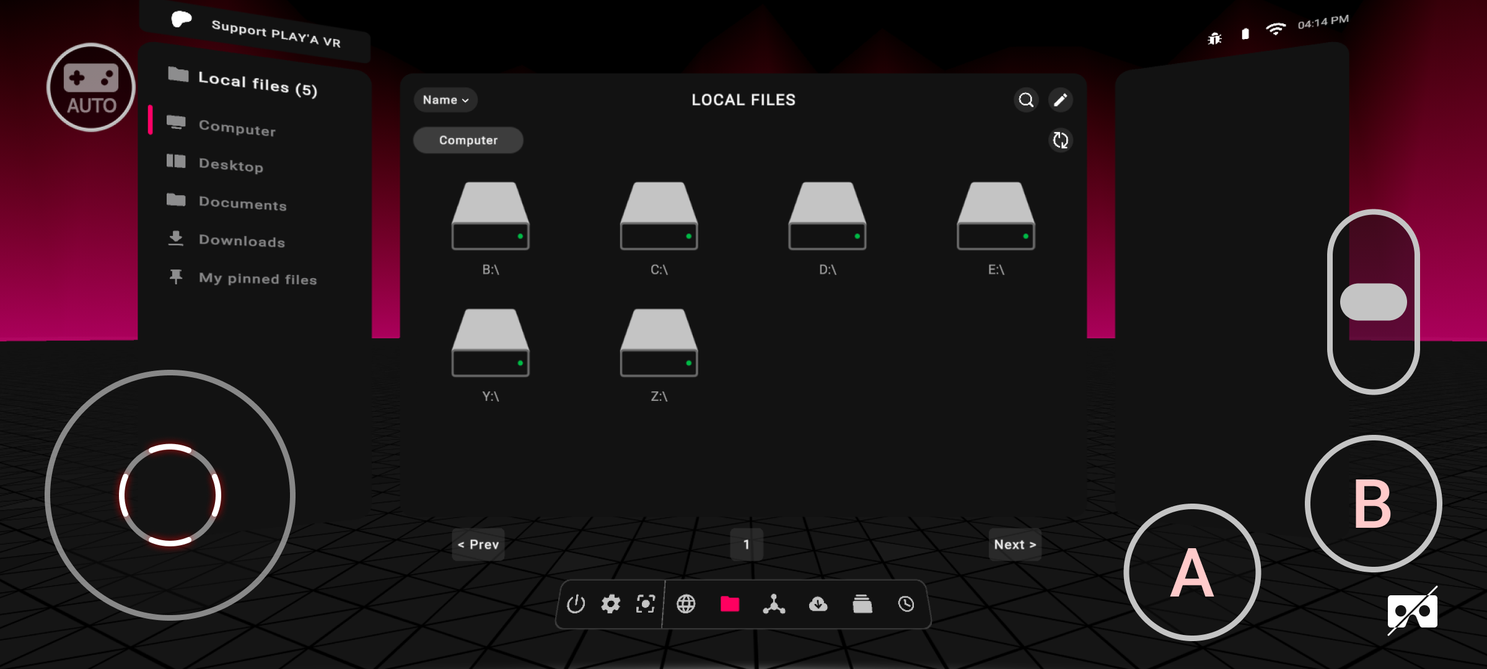Click the Next page button
Viewport: 1487px width, 669px height.
coord(1015,544)
